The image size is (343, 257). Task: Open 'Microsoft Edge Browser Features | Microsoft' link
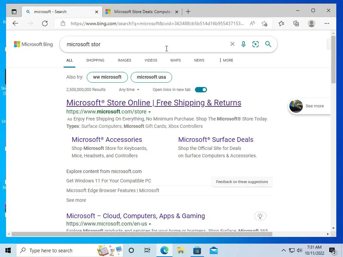113,190
